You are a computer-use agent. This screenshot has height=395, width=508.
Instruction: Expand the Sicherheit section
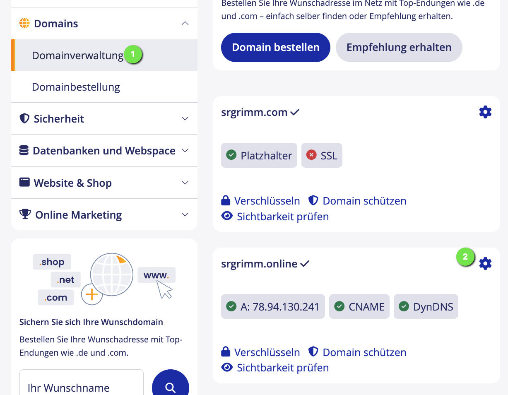coord(185,119)
